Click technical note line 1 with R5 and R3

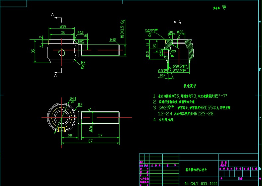click(190, 96)
